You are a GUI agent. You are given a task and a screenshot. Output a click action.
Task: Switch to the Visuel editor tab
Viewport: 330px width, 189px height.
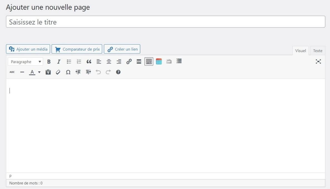coord(301,51)
